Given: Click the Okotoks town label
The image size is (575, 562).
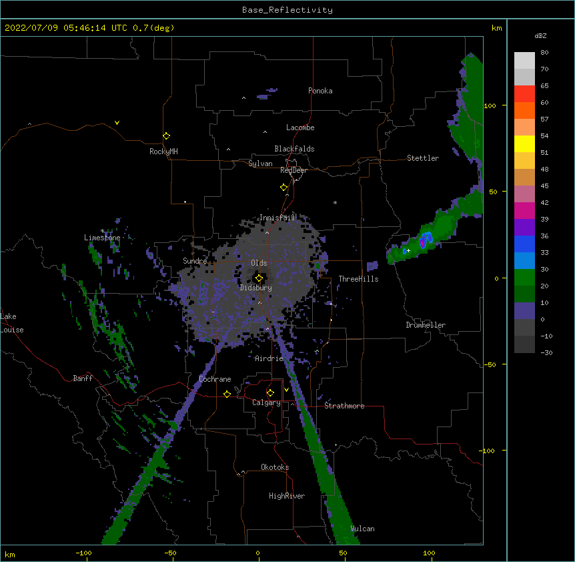Looking at the screenshot, I should click(x=275, y=467).
